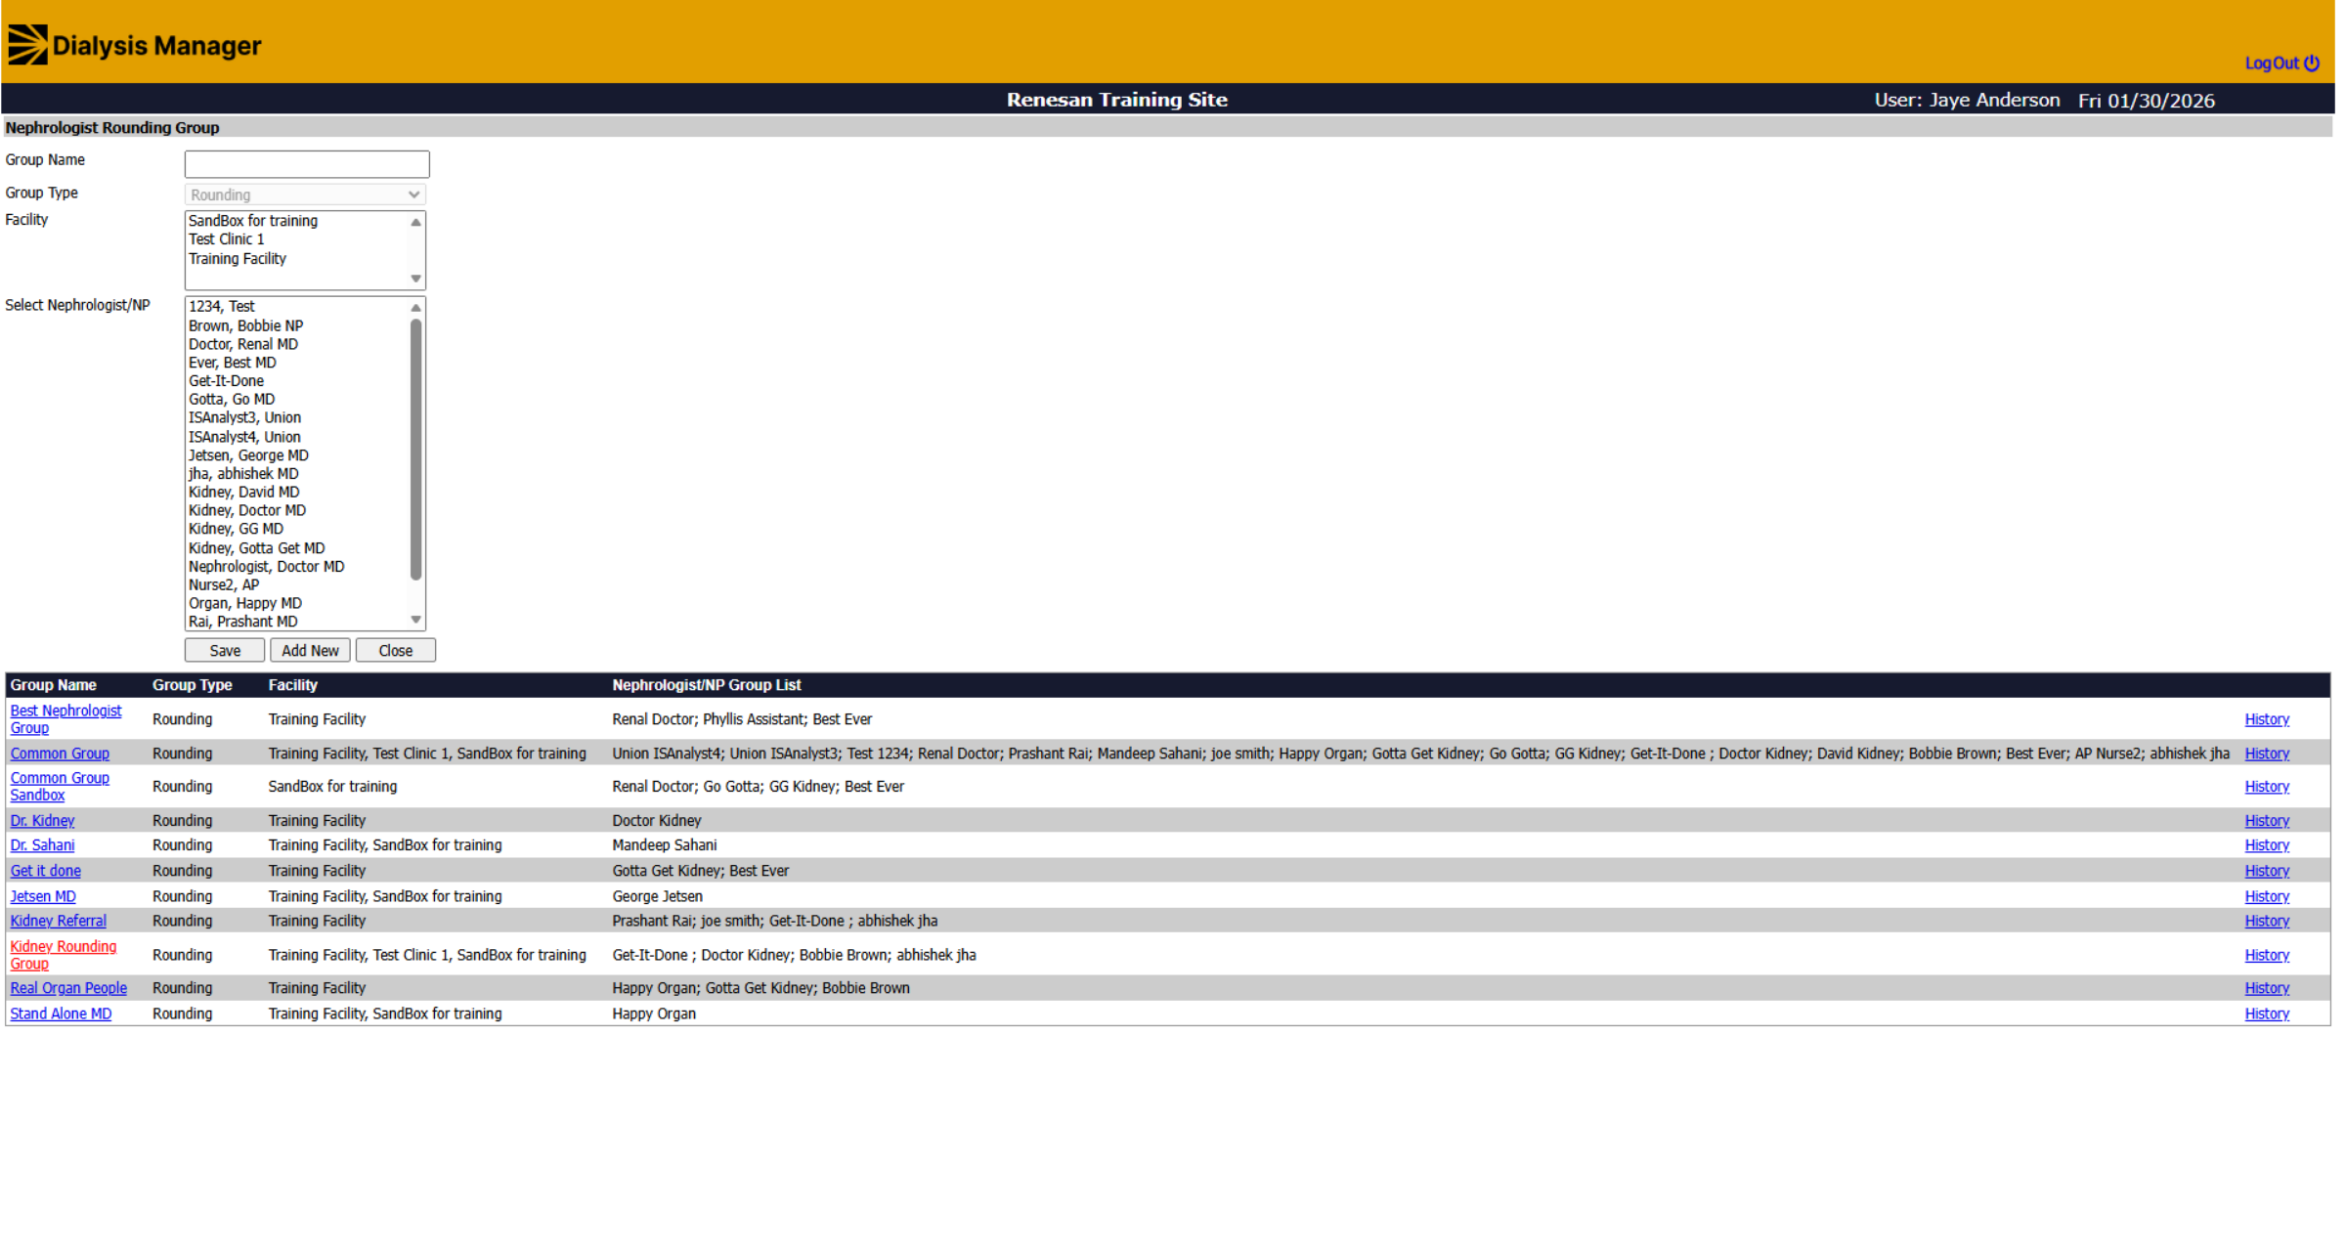Click the Add New button

(x=310, y=651)
